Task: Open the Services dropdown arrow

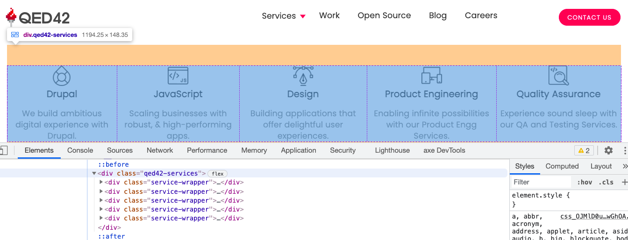Action: [x=303, y=16]
